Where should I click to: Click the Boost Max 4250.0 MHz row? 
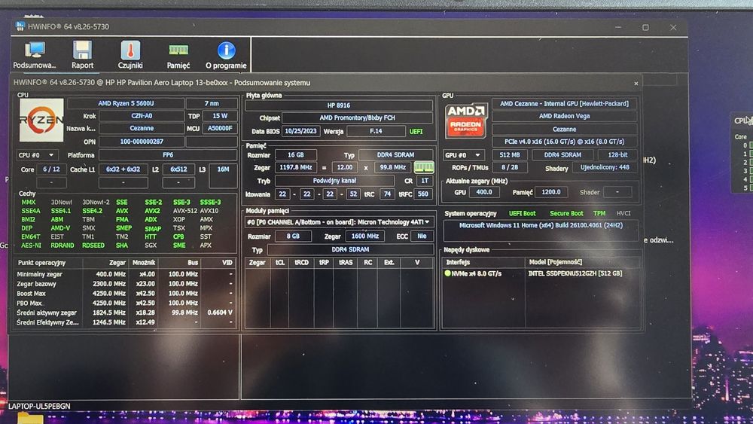coord(125,294)
